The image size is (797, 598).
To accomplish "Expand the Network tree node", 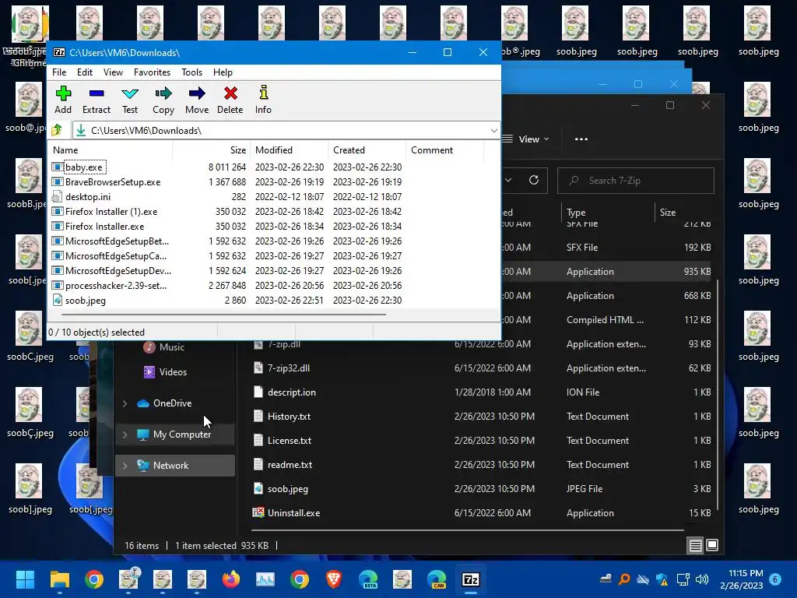I will pos(125,466).
